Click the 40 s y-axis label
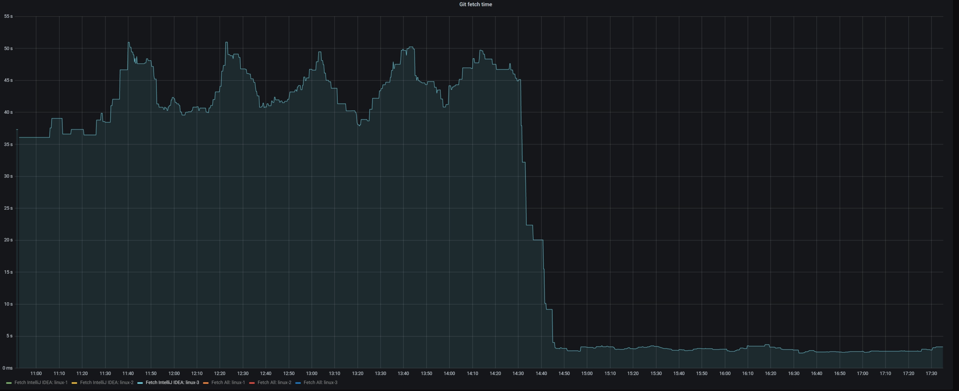Image resolution: width=959 pixels, height=391 pixels. tap(8, 112)
